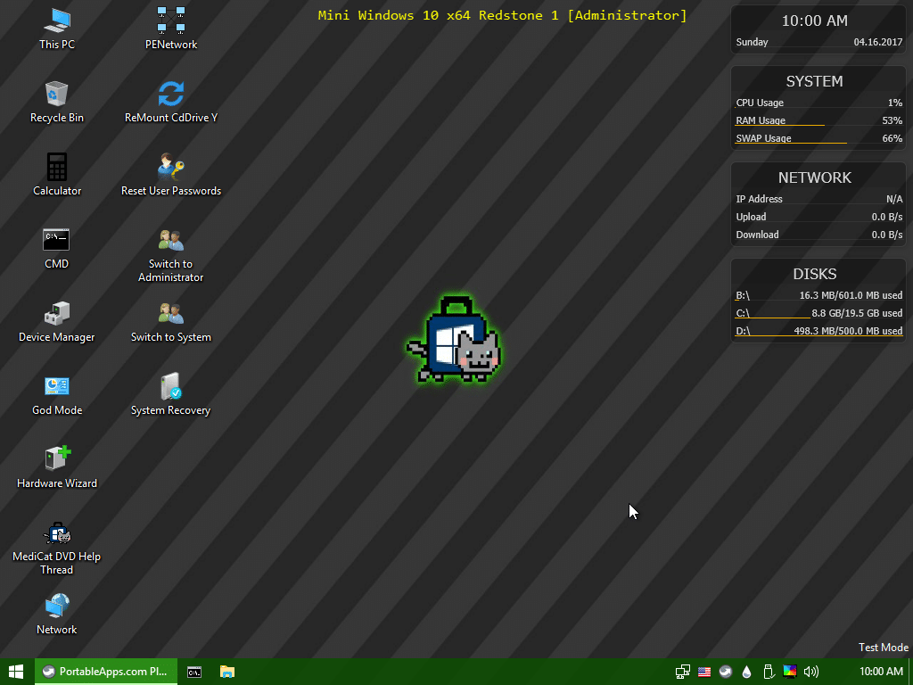Click the SWAP Usage bar in the System widget
913x685 pixels.
pos(818,138)
